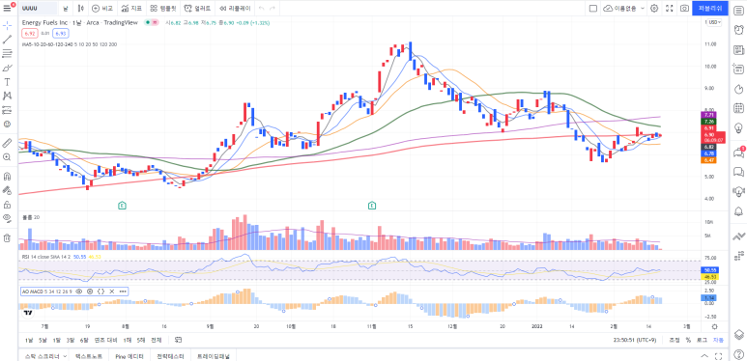The width and height of the screenshot is (747, 361).
Task: Select the 1날 time range
Action: (x=29, y=340)
